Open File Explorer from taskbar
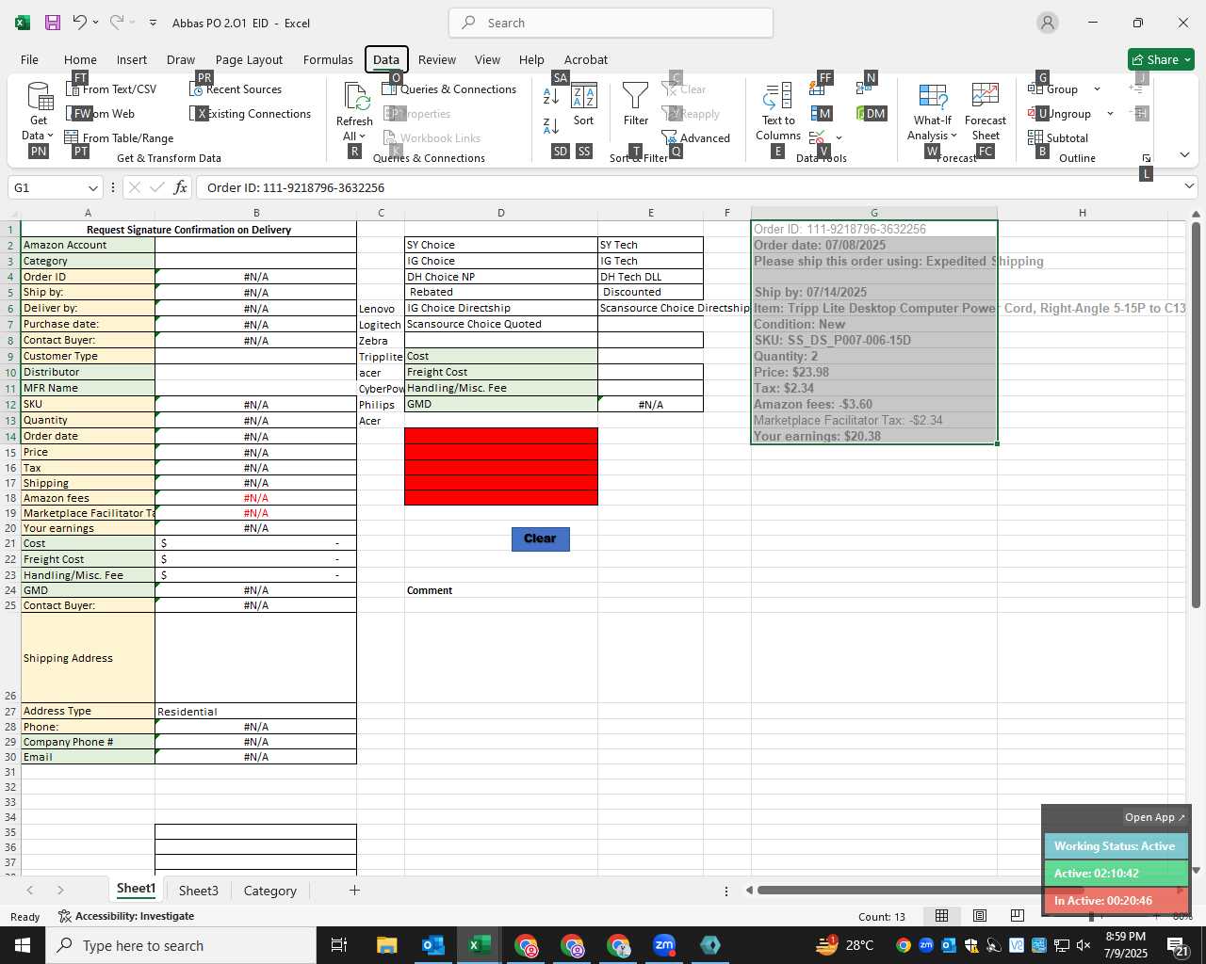 point(386,945)
